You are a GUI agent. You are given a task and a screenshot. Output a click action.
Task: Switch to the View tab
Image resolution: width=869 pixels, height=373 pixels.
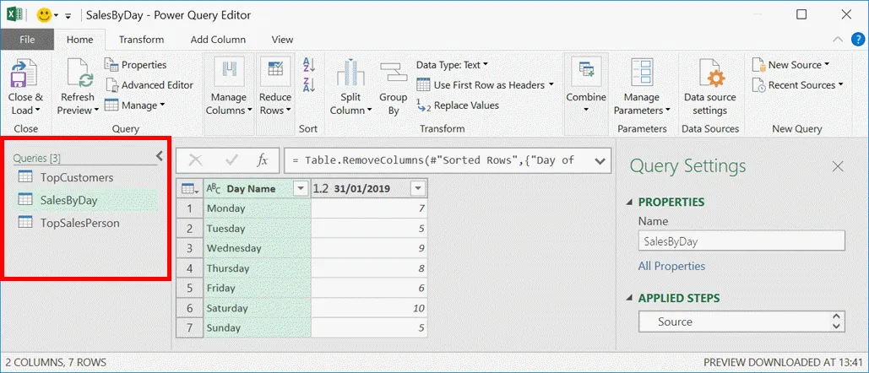click(283, 40)
